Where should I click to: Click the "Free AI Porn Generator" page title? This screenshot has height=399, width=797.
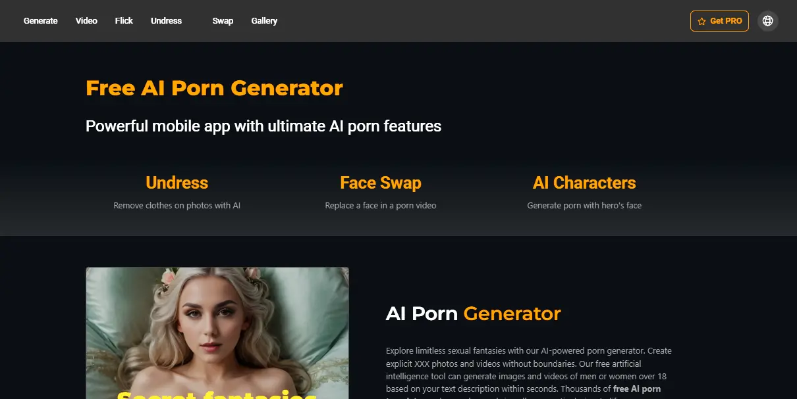[214, 88]
